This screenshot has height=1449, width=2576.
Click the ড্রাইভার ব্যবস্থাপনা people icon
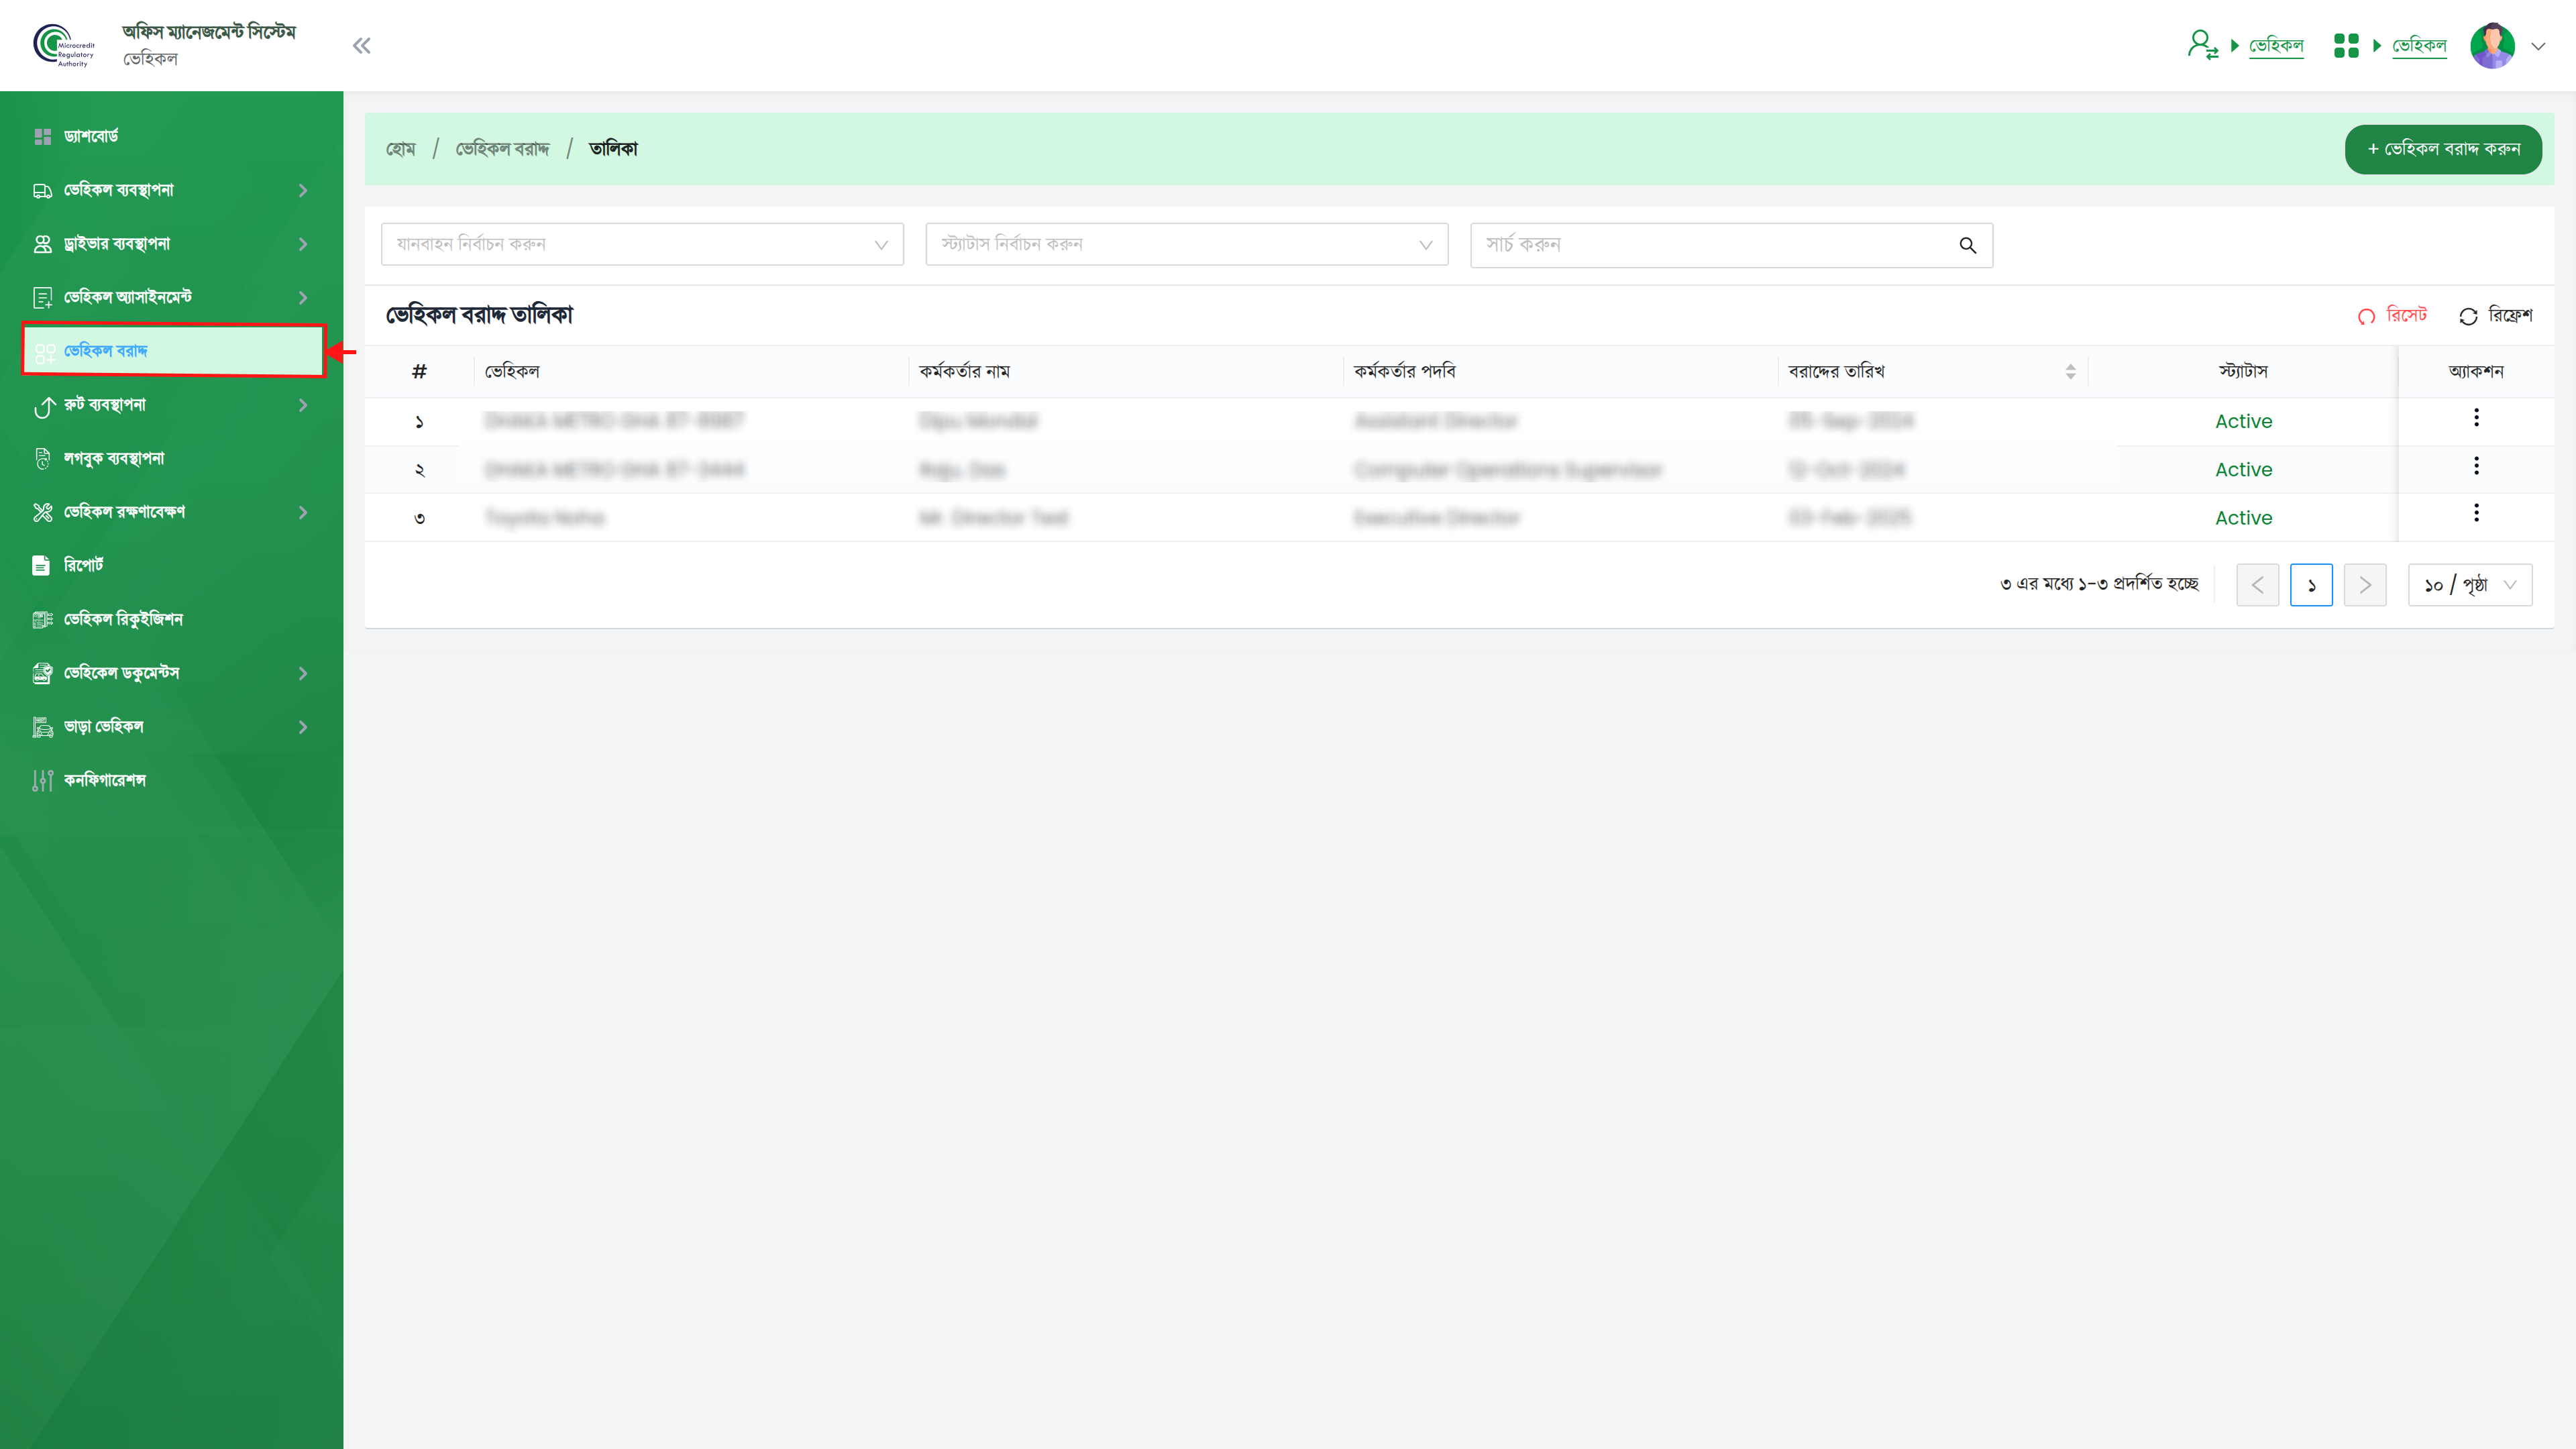(x=42, y=244)
